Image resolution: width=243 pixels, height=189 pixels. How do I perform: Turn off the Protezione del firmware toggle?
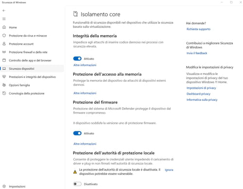point(77,133)
